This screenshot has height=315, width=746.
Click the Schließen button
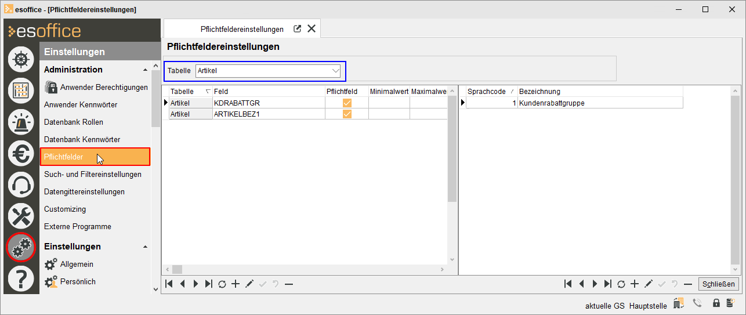pyautogui.click(x=719, y=284)
